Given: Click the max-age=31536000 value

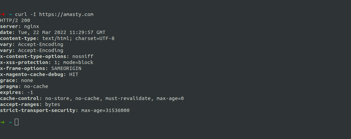Looking at the screenshot, I should pos(106,111).
